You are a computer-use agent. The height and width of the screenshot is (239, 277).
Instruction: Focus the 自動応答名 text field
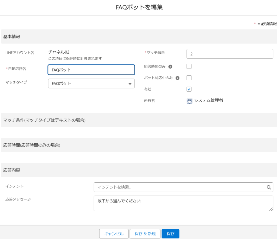click(91, 70)
